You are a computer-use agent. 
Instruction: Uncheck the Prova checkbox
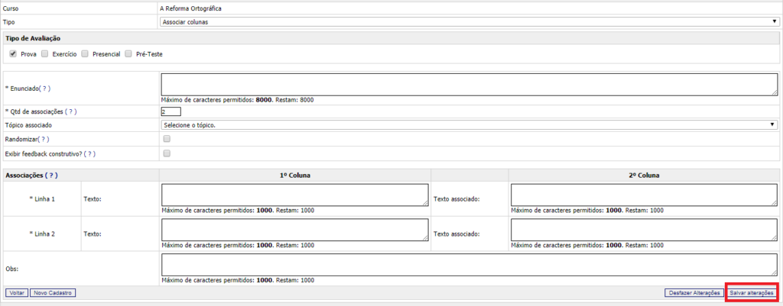(13, 54)
